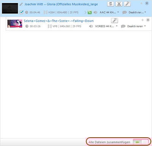Image resolution: width=152 pixels, height=146 pixels.
Task: Click the convert arrows icon for Joachim Witt
Action: pyautogui.click(x=111, y=4)
